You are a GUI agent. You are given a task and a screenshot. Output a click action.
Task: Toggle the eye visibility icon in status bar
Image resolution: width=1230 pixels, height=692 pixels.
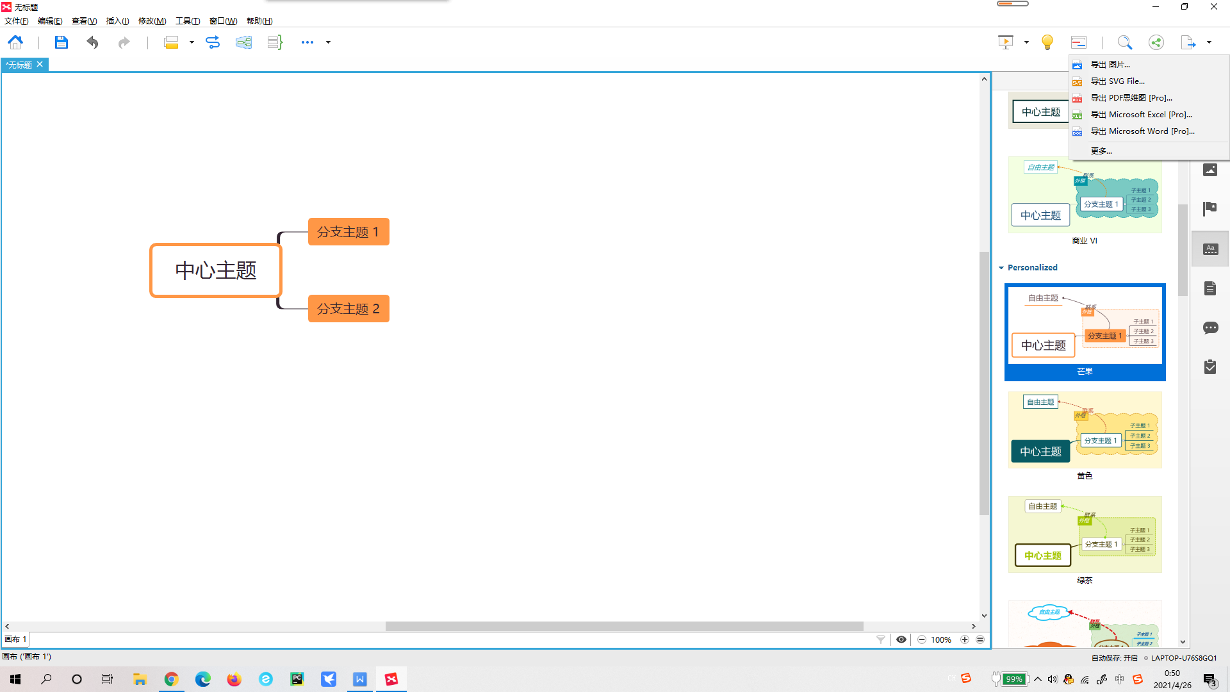tap(901, 639)
